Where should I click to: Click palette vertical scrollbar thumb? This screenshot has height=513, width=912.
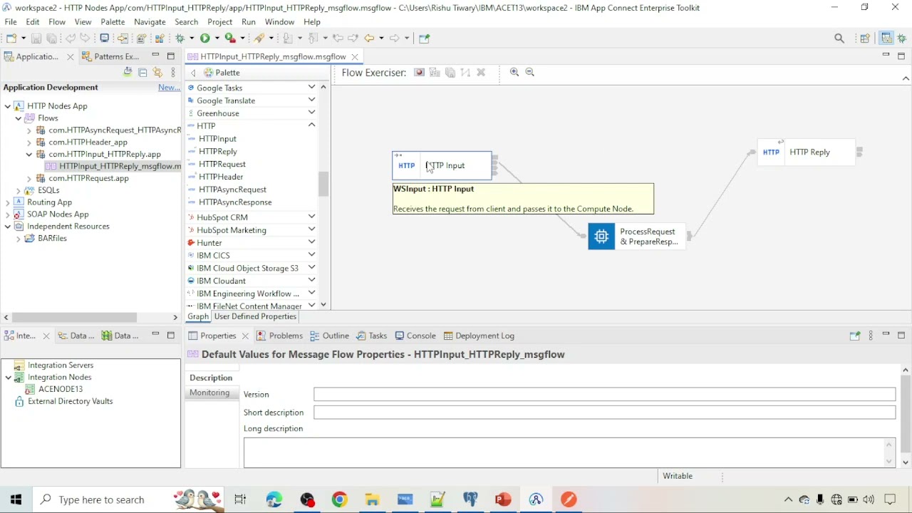pos(323,184)
